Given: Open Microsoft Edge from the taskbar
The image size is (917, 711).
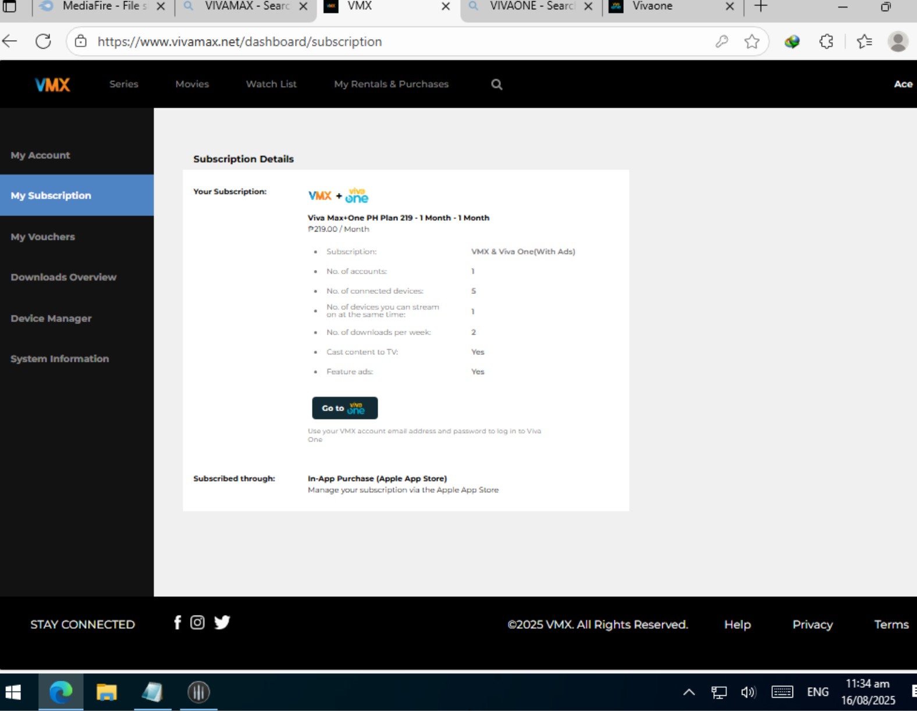Looking at the screenshot, I should point(61,692).
